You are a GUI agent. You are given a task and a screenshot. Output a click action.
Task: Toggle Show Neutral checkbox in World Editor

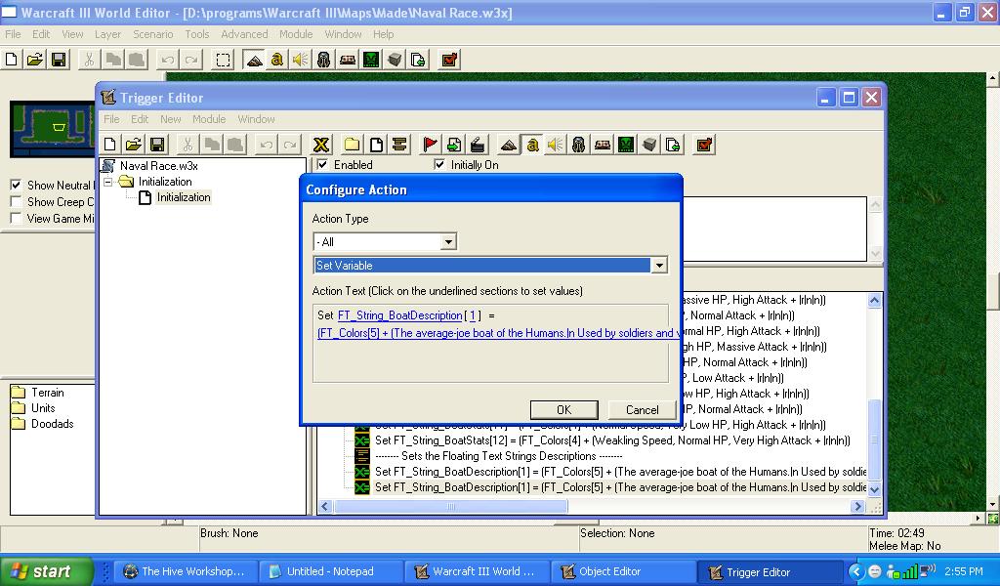[x=16, y=185]
